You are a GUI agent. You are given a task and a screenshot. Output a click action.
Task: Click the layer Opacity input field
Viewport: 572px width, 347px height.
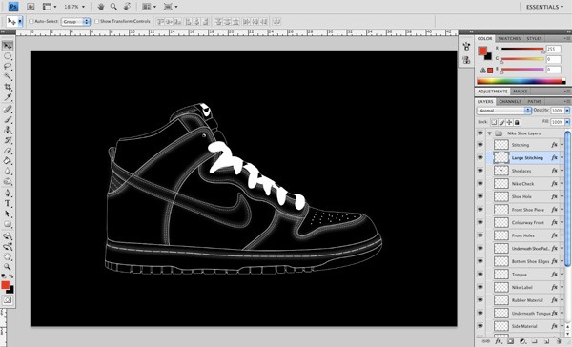coord(557,111)
